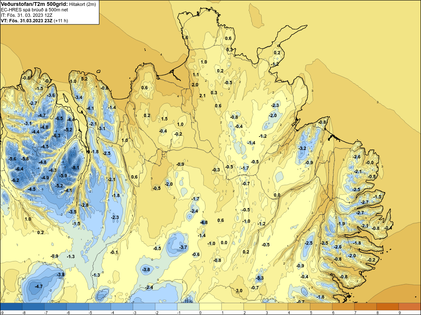This screenshot has width=421, height=315.
Task: Click the '-8' tick label on the color scale
Action: click(x=24, y=312)
